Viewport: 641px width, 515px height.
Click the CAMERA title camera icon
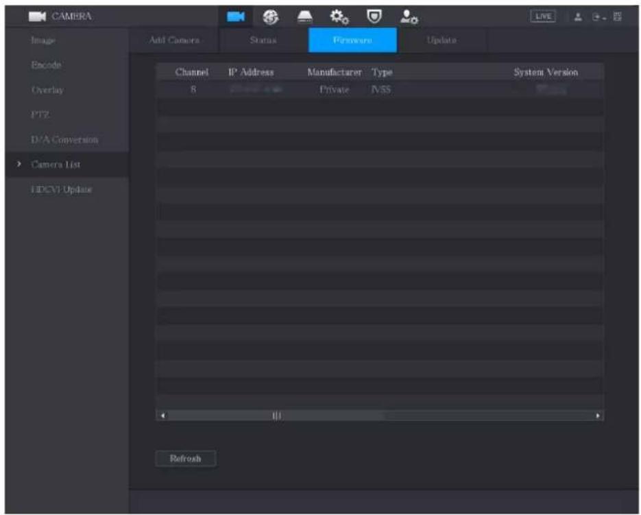pos(37,16)
